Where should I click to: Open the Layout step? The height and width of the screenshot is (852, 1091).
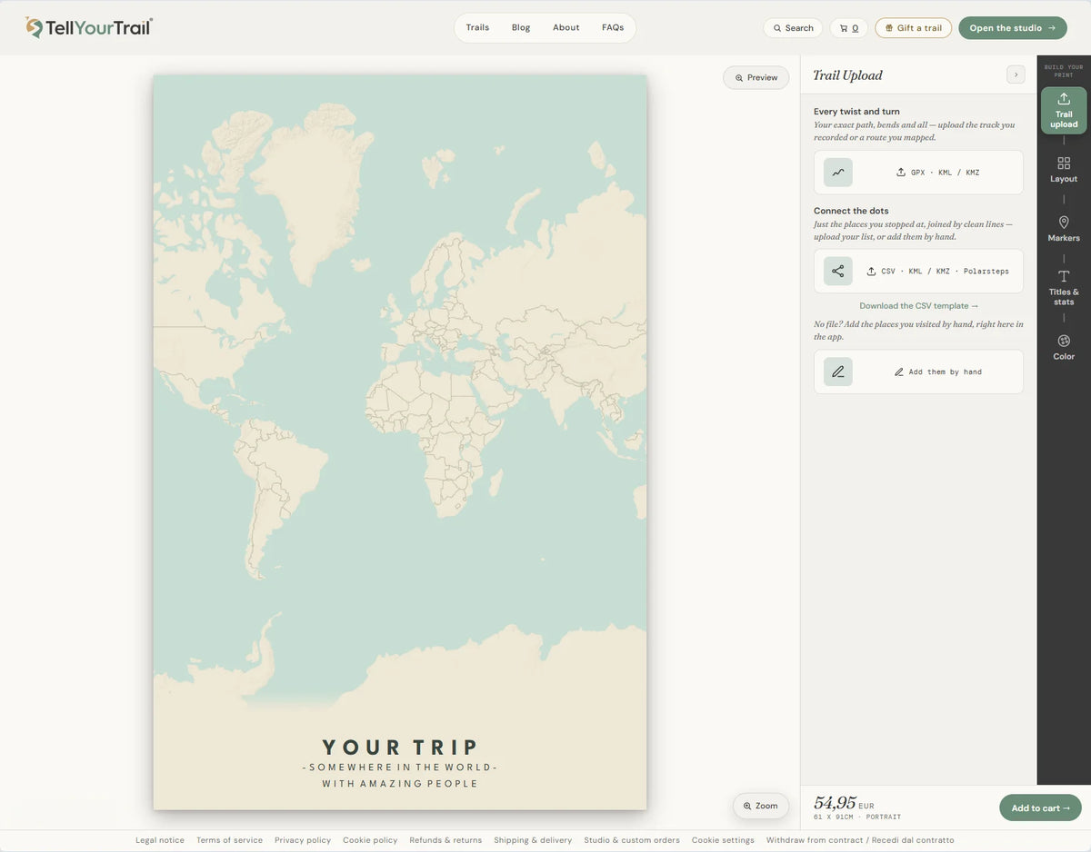1064,169
